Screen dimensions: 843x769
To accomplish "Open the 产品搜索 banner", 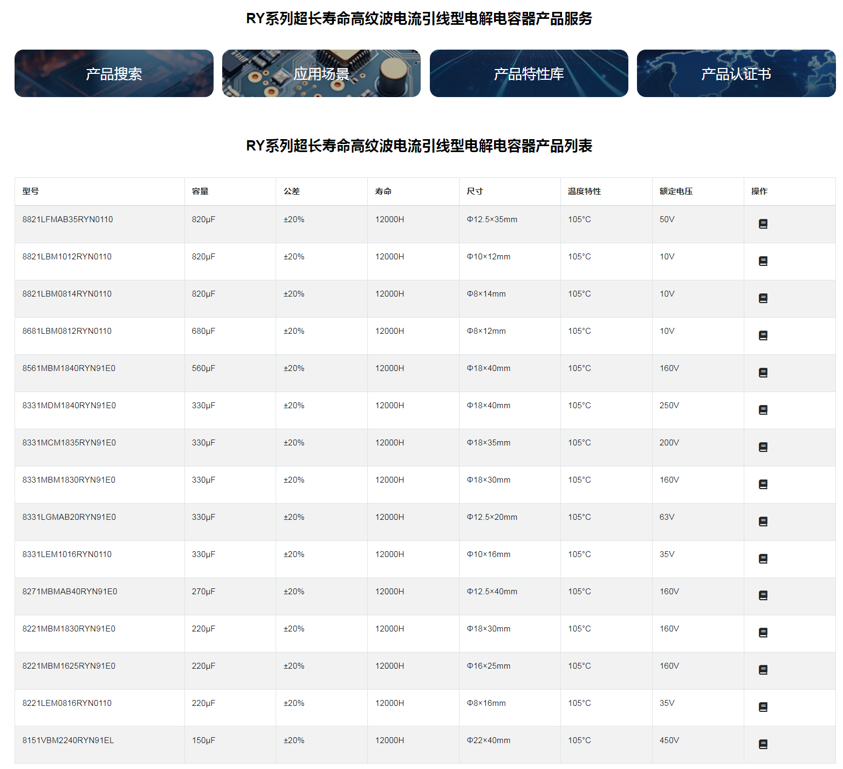I will pos(114,73).
